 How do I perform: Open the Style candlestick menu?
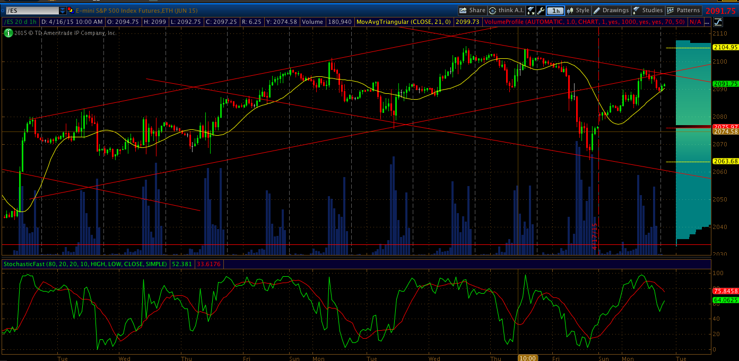[578, 10]
